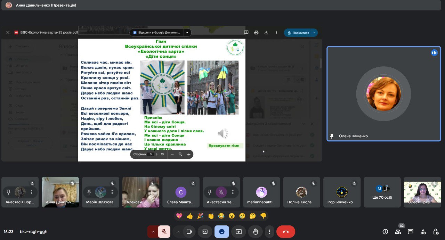Reset PDF zoom with the magnifier icon

click(180, 154)
